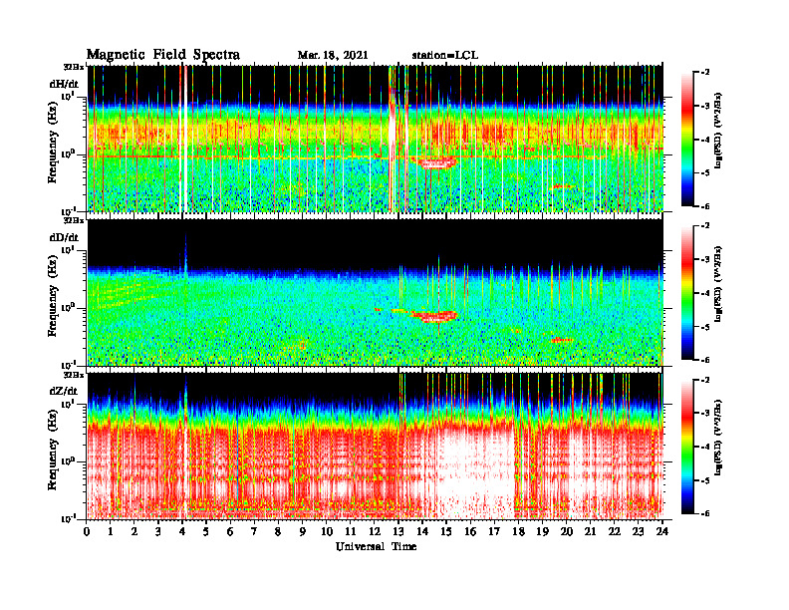Click the log(PSD) label next to dD/dt colorbar

[x=718, y=283]
